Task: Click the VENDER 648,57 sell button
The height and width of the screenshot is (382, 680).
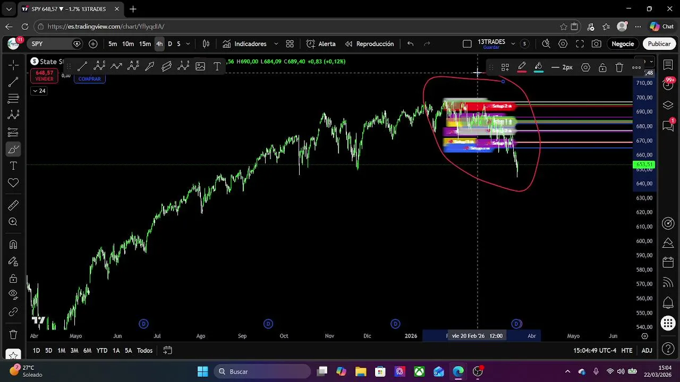Action: [x=44, y=76]
